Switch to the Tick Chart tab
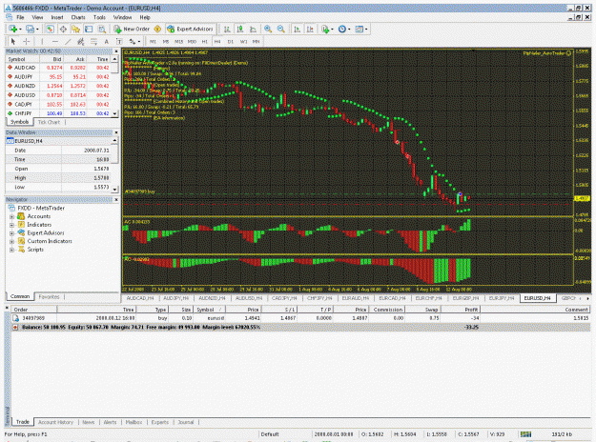 (49, 122)
